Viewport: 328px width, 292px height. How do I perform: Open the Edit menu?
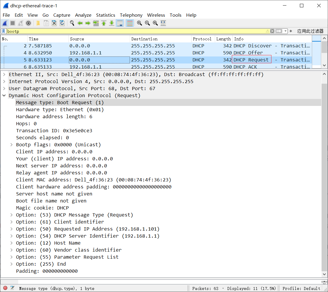click(x=19, y=15)
